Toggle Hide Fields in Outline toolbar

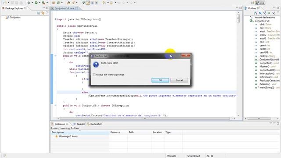pos(260,13)
